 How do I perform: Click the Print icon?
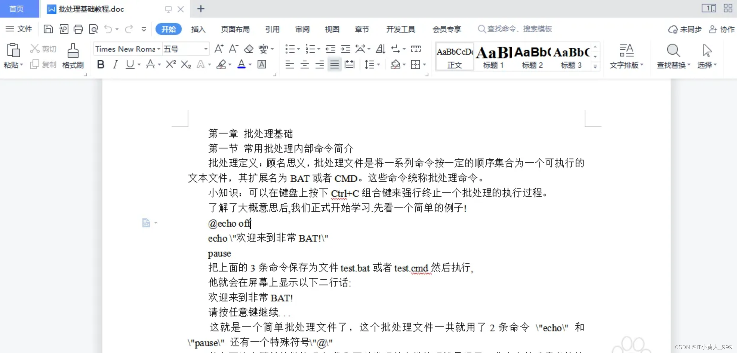pyautogui.click(x=78, y=29)
